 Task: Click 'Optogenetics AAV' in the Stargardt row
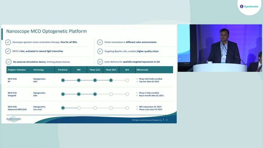(x=39, y=94)
